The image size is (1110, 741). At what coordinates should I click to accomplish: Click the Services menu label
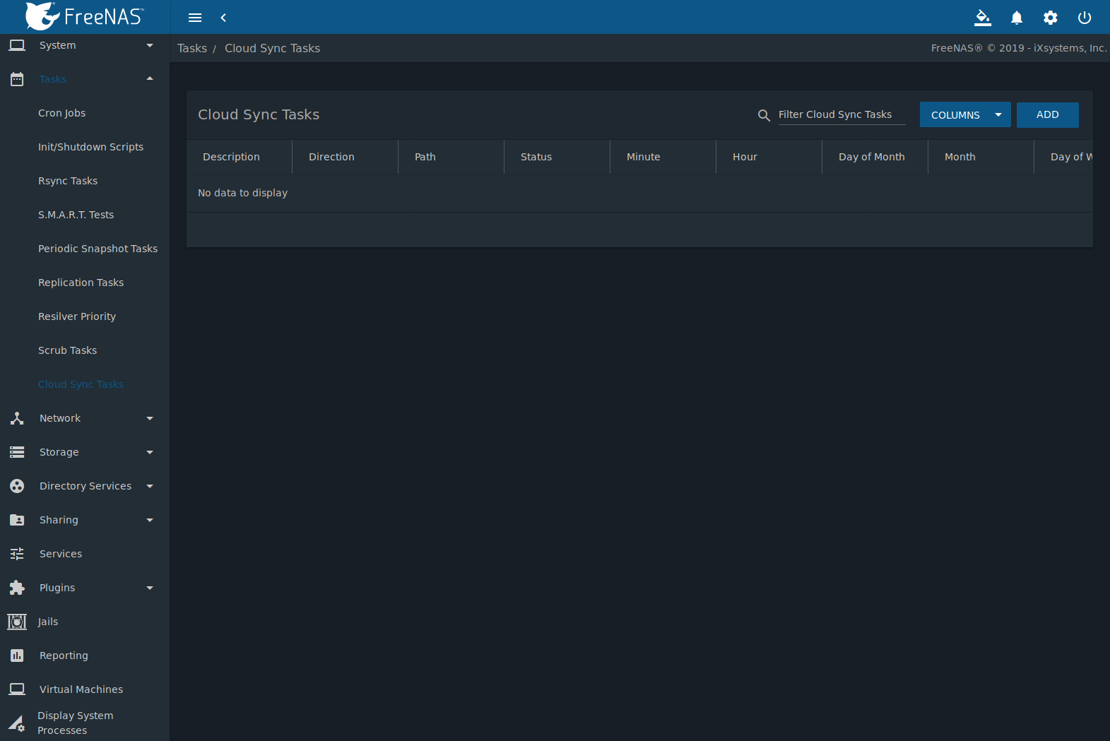tap(61, 554)
